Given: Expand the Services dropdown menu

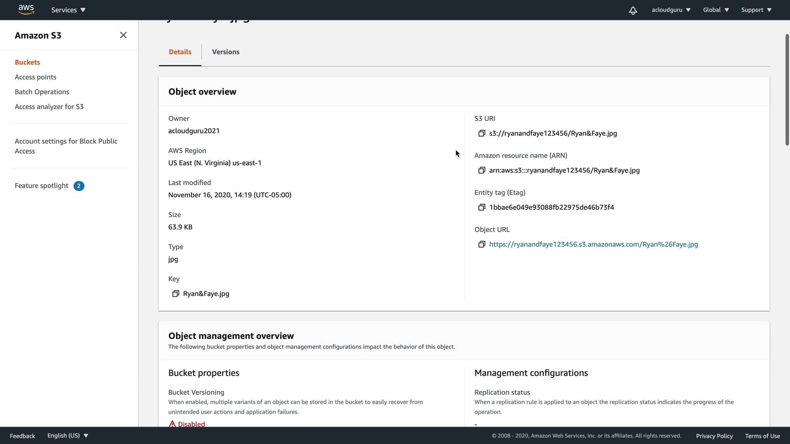Looking at the screenshot, I should pyautogui.click(x=68, y=10).
